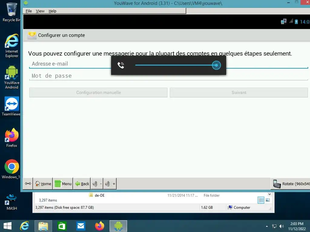This screenshot has width=310, height=232.
Task: Click the Android network status icon
Action: [283, 21]
